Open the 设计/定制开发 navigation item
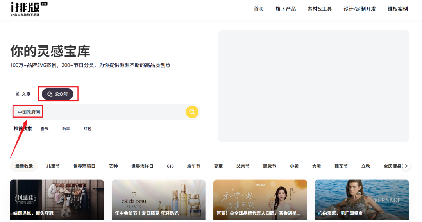 (x=359, y=9)
